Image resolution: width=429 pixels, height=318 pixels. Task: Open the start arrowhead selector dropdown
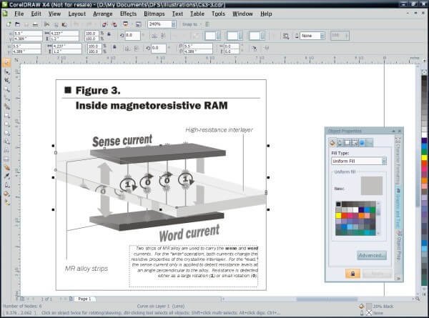coord(218,36)
